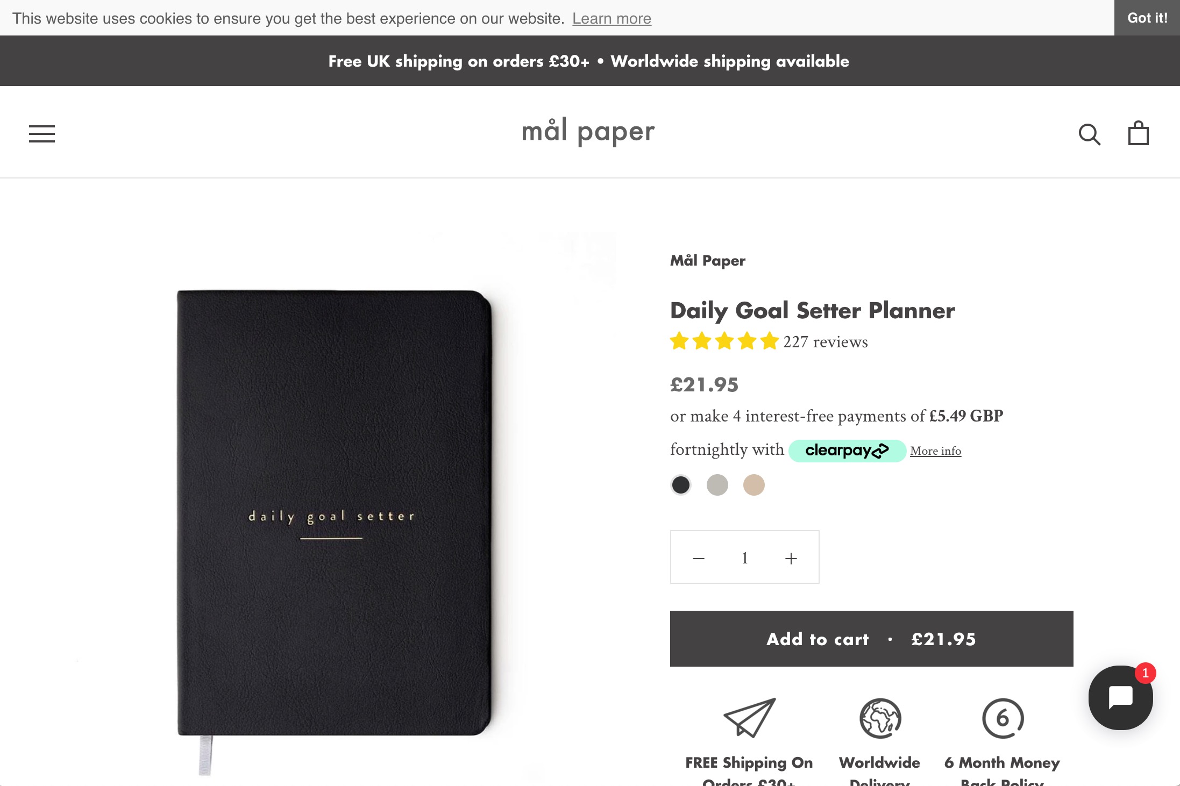Click the Clearpay logo badge
This screenshot has width=1180, height=786.
[x=847, y=450]
